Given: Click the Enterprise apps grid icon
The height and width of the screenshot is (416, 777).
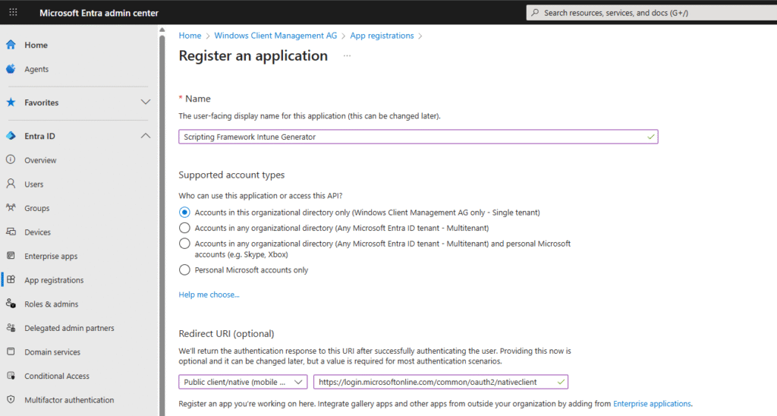Looking at the screenshot, I should coord(11,257).
